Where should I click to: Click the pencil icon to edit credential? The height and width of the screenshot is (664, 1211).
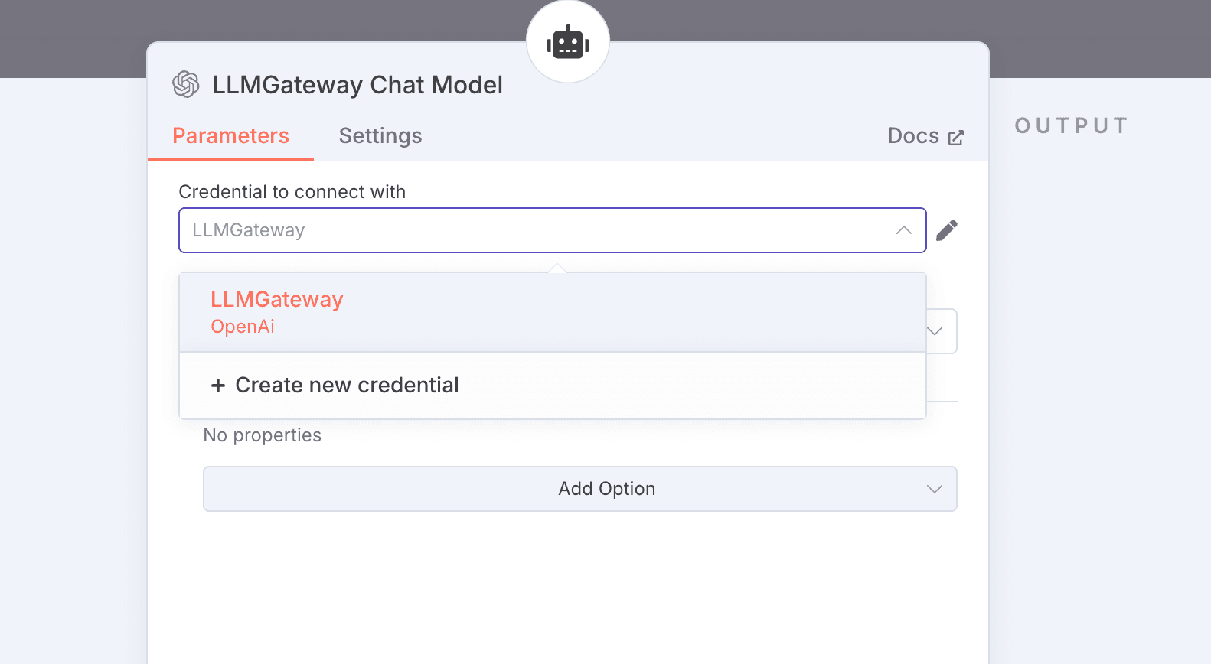pyautogui.click(x=947, y=230)
